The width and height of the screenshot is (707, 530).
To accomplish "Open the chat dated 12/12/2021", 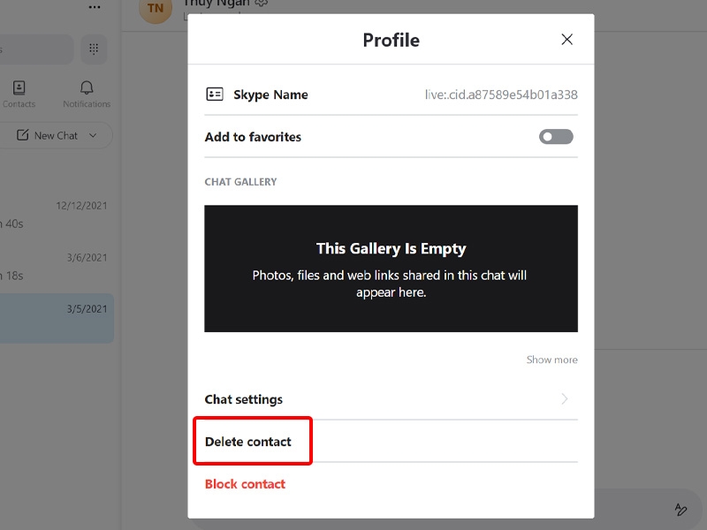I will pos(57,215).
